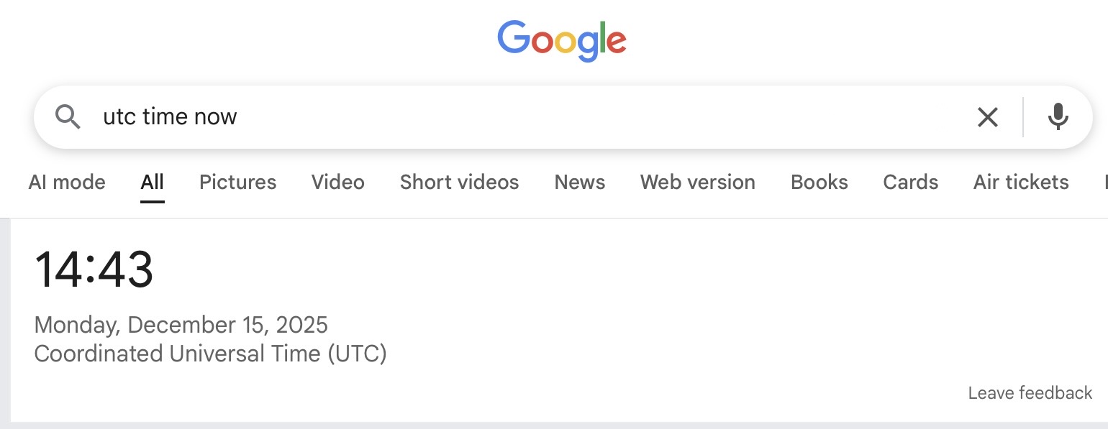Clear the search query with X
The image size is (1108, 429).
(987, 117)
